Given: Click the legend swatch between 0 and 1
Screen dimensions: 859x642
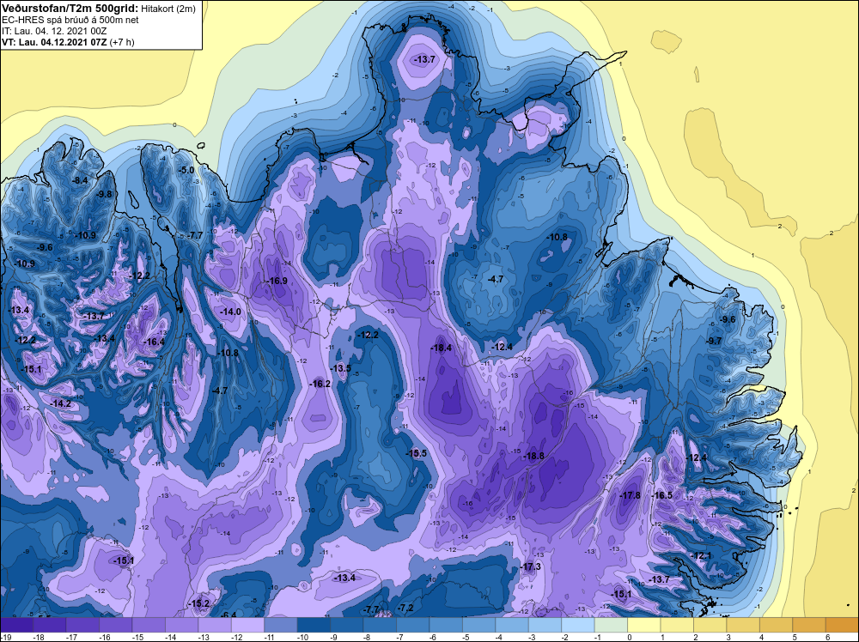Looking at the screenshot, I should (x=644, y=625).
